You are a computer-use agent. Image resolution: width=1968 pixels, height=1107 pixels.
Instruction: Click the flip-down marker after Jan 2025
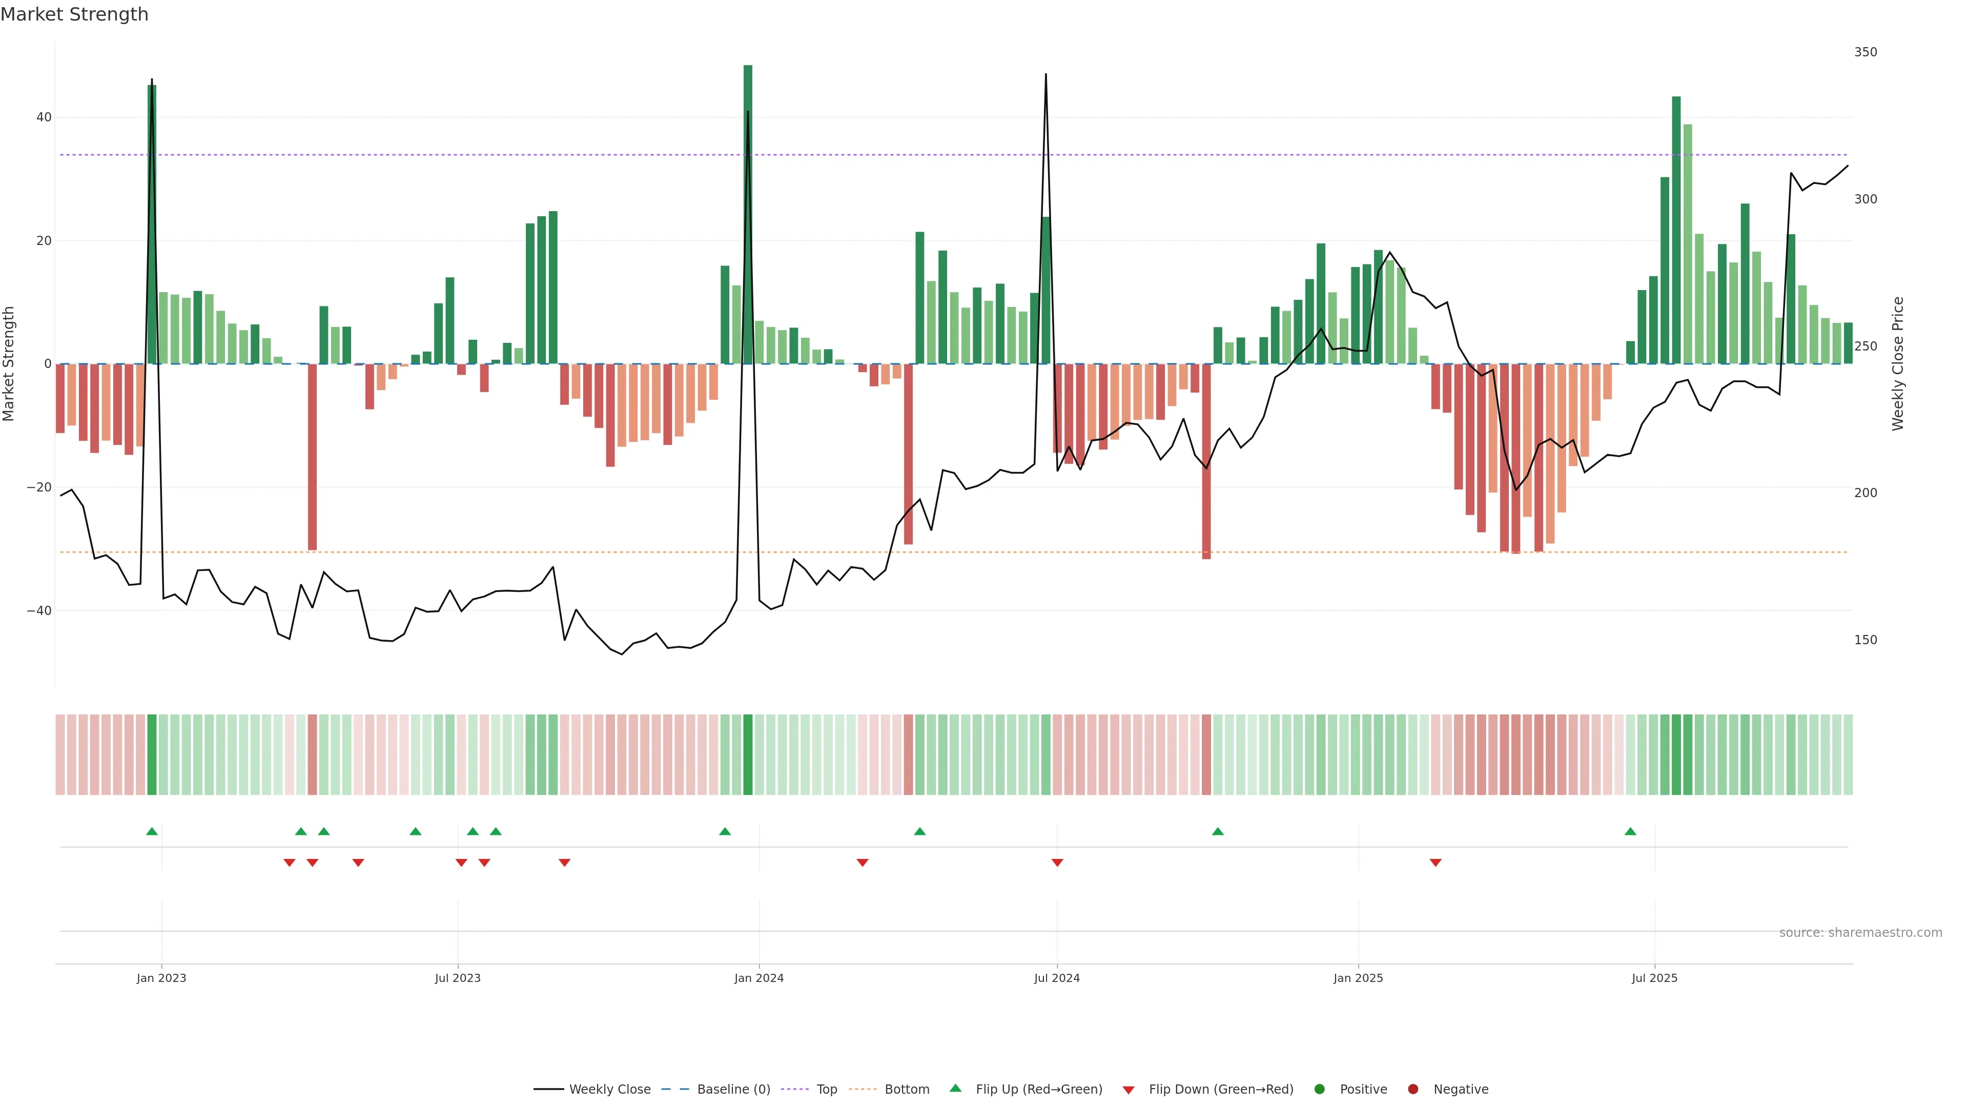1436,863
